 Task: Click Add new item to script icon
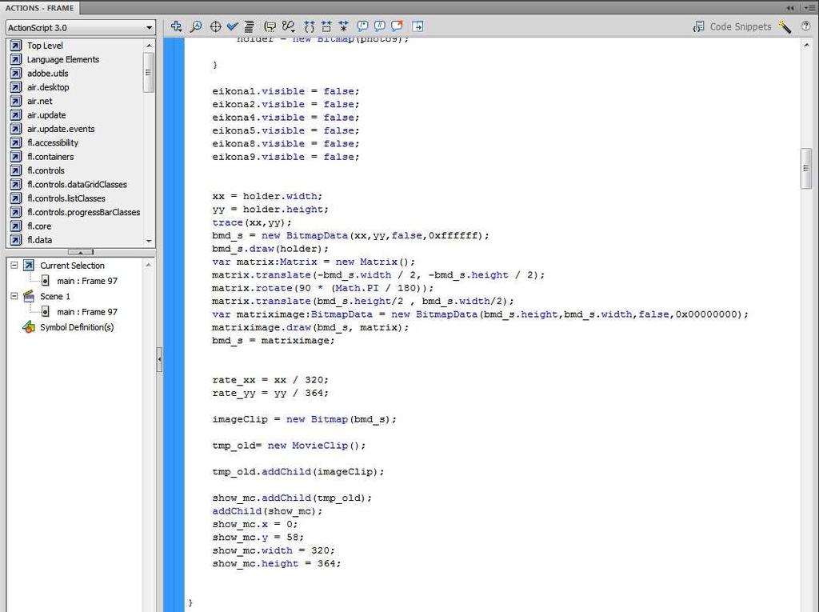click(x=177, y=26)
